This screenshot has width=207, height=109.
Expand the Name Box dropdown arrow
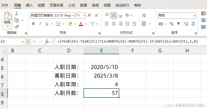tap(23, 42)
